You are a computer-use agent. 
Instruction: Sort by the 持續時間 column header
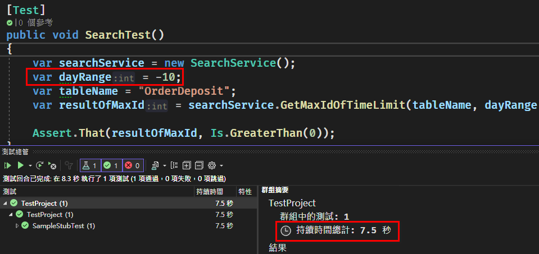click(214, 192)
